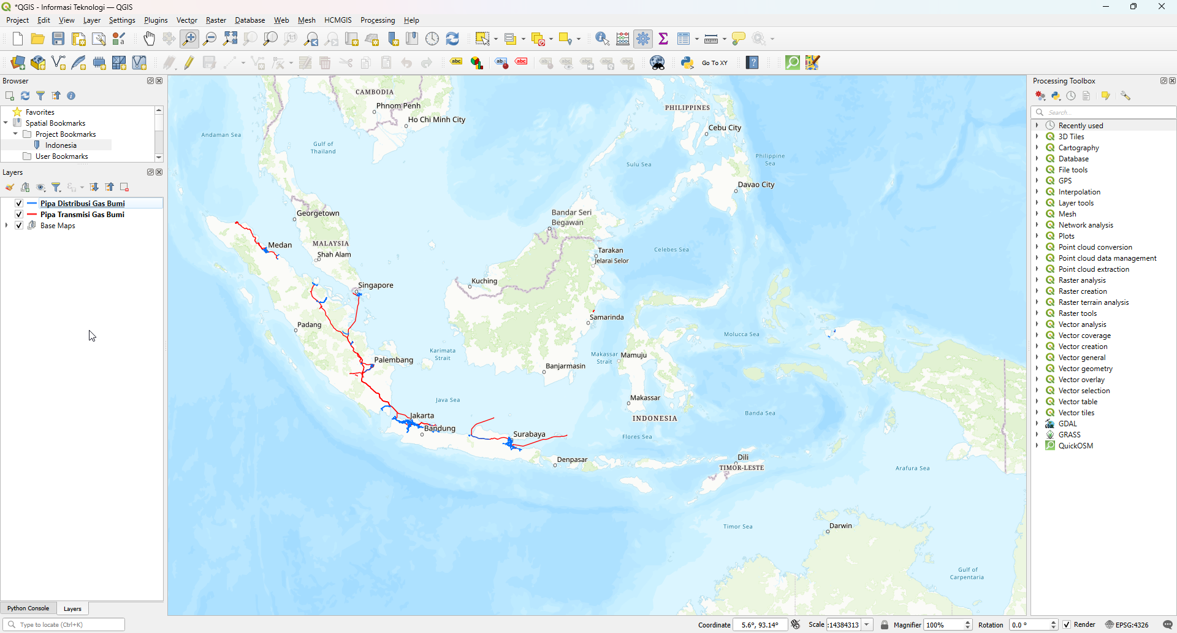1177x633 pixels.
Task: Open the Python Console from toolbar
Action: [x=687, y=63]
